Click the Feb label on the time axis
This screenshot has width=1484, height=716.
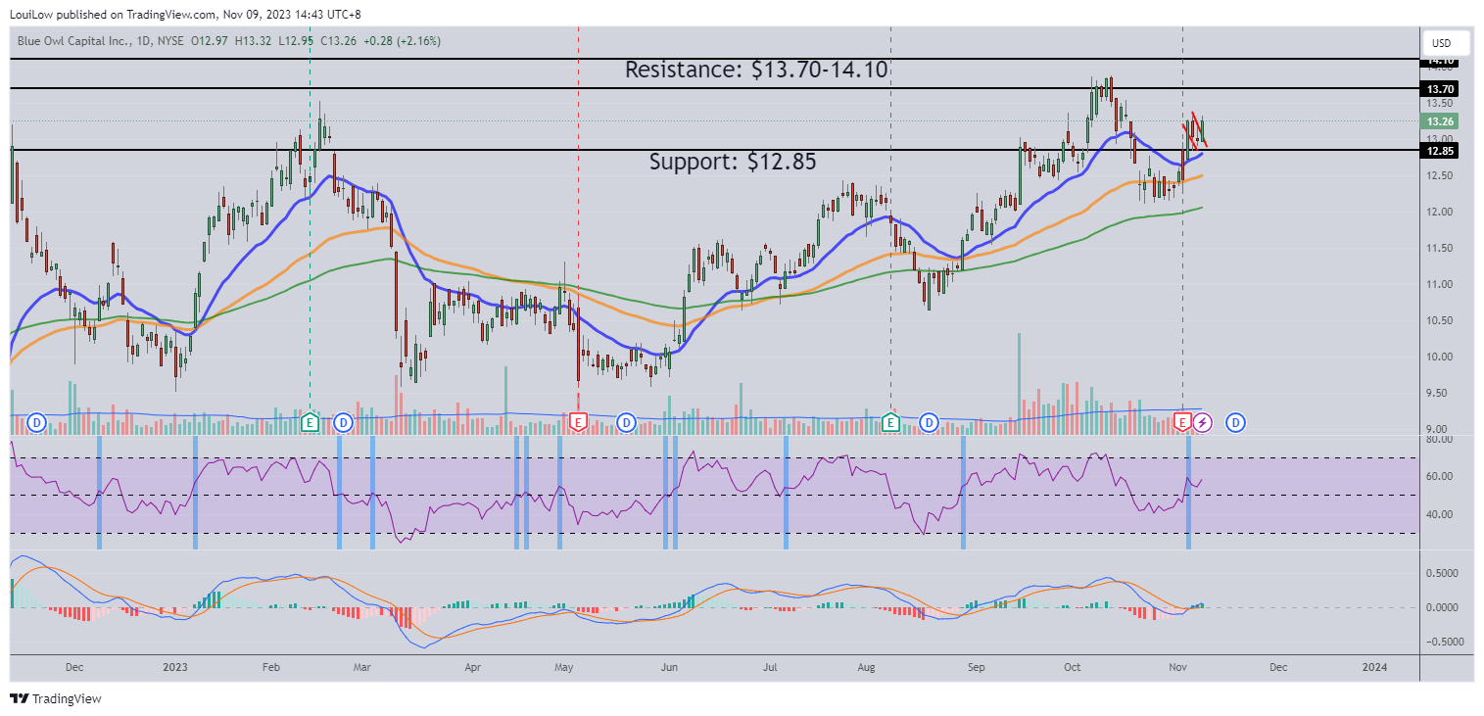[271, 667]
